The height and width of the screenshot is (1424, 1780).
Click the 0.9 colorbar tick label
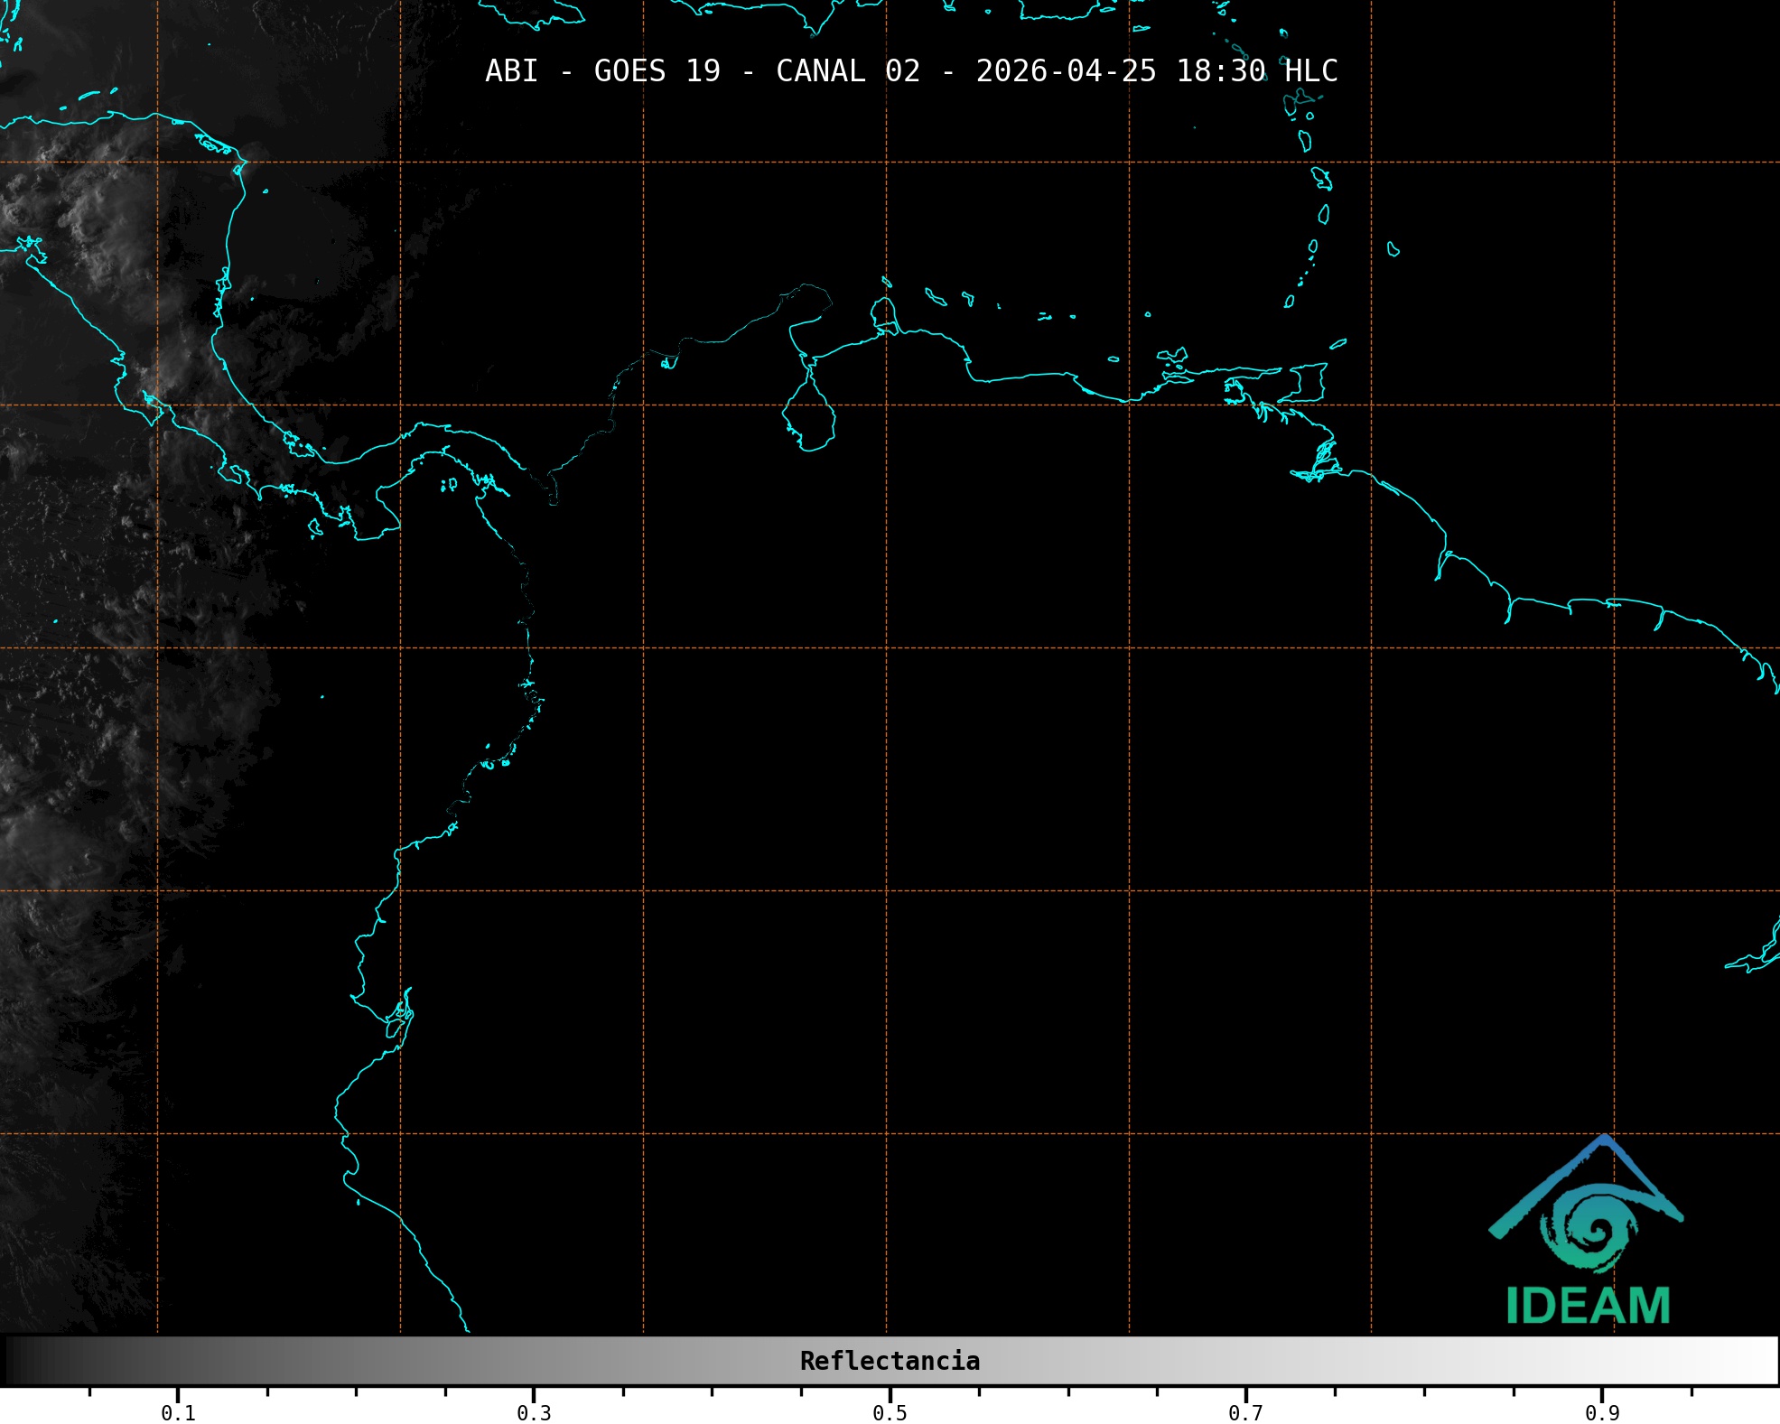[1602, 1412]
